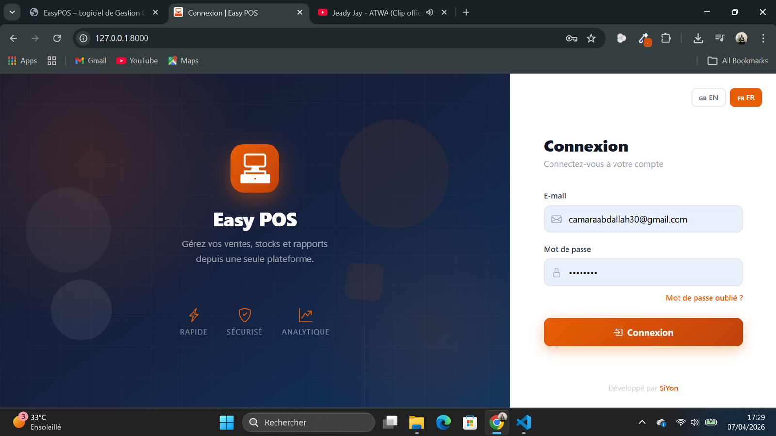Open Visual Studio Code from the taskbar

pyautogui.click(x=523, y=422)
